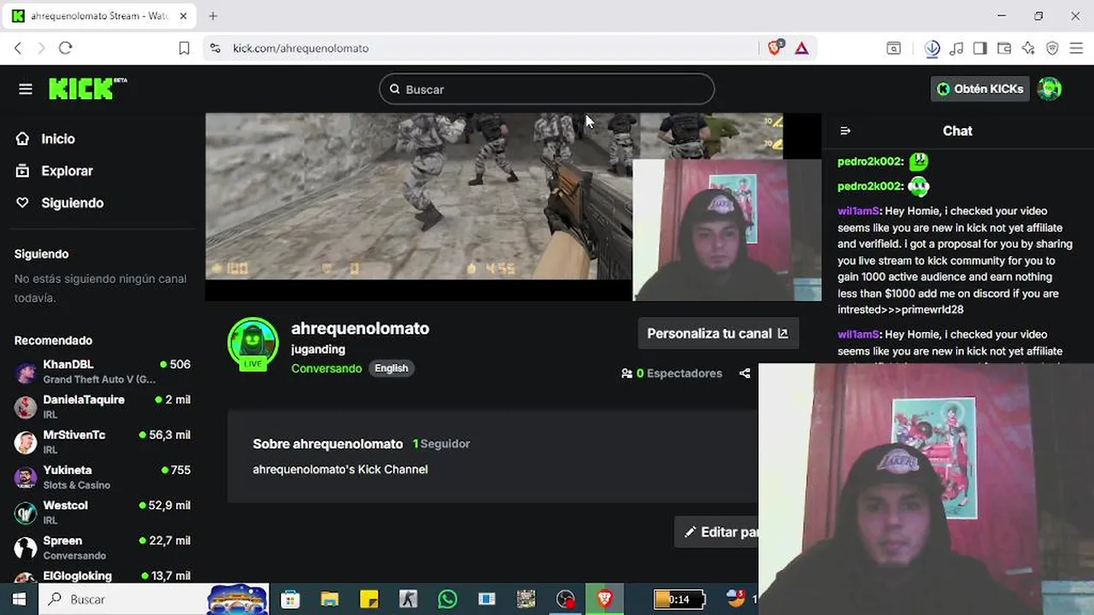Click the first wil1amS username in chat
This screenshot has height=615, width=1094.
[x=858, y=211]
